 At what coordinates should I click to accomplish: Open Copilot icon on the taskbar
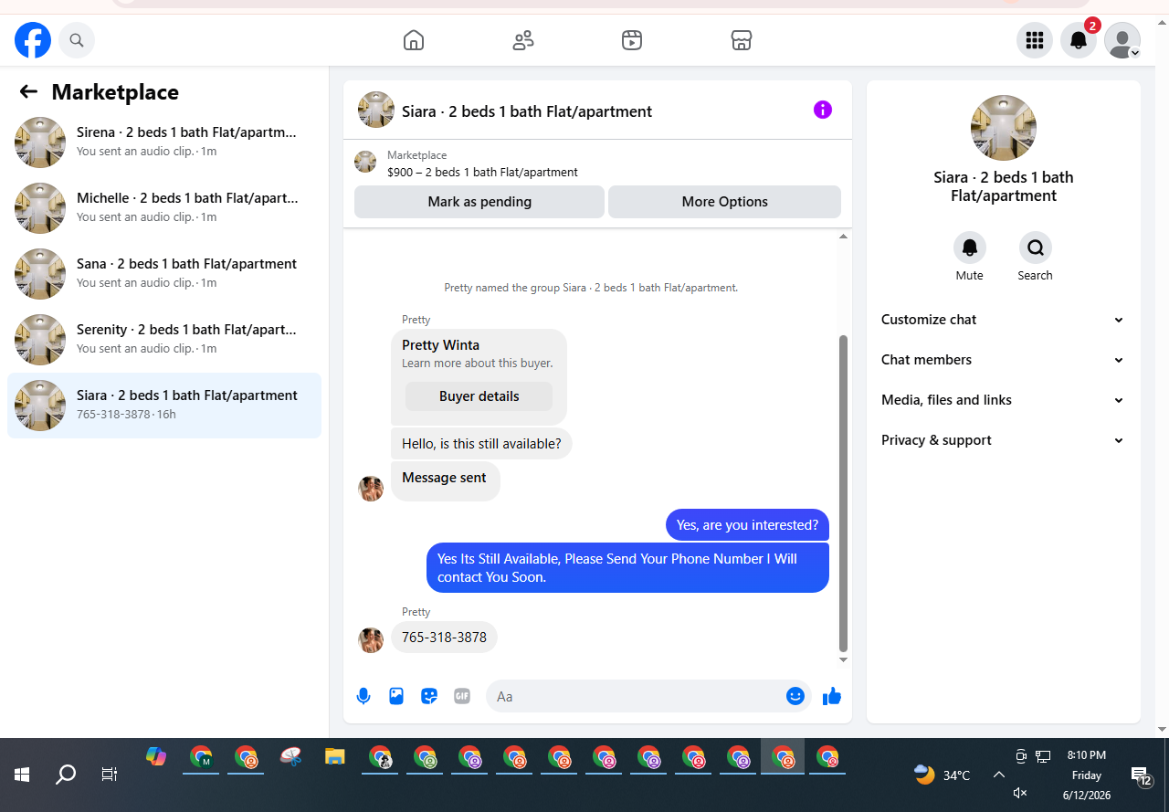point(156,757)
